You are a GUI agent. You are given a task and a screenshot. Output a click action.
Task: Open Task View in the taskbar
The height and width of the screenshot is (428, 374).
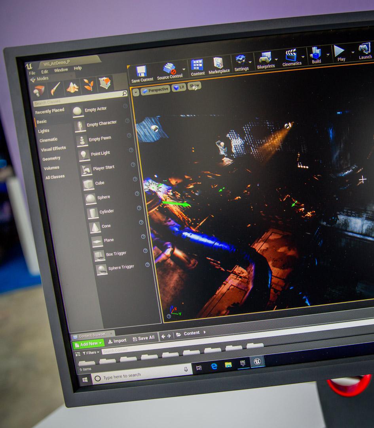tap(199, 368)
